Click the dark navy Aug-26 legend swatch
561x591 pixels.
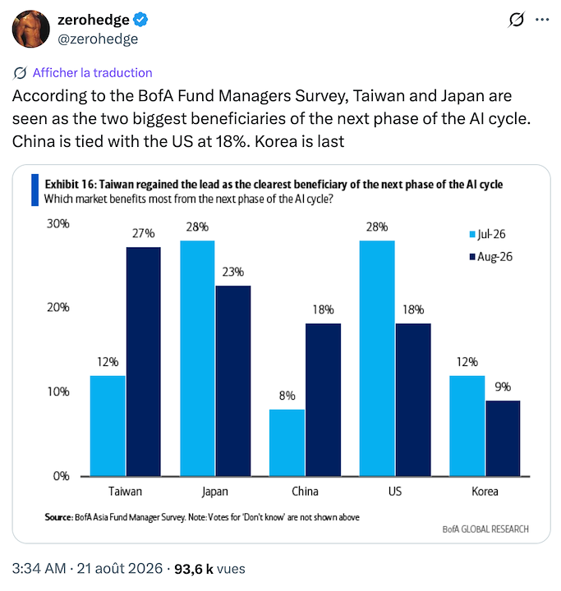(x=472, y=257)
